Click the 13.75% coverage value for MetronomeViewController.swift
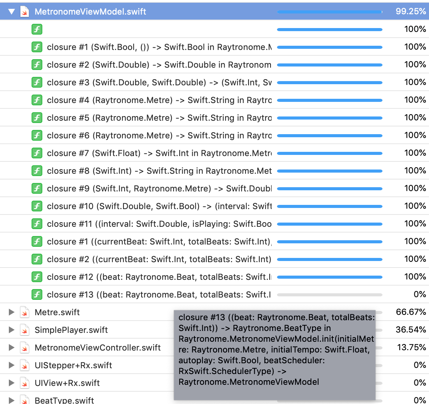The width and height of the screenshot is (429, 404). (x=411, y=347)
